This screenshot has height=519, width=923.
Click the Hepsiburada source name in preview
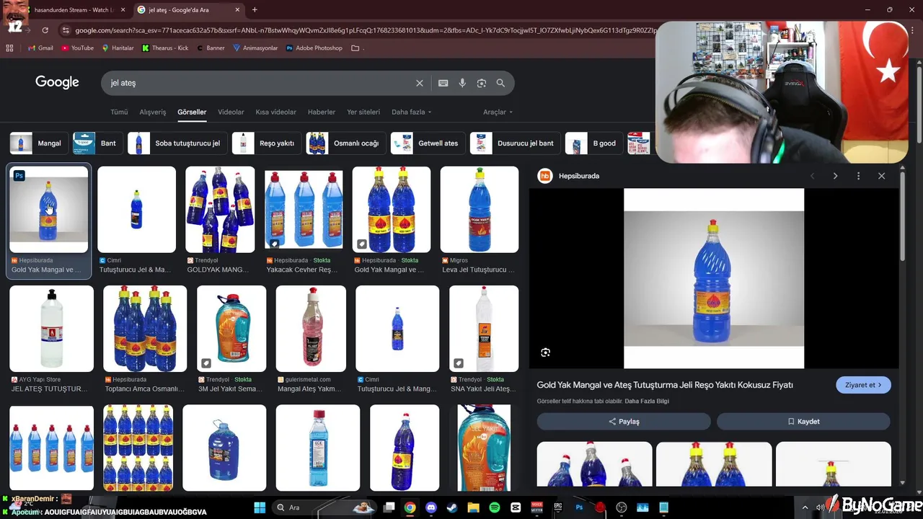tap(579, 176)
